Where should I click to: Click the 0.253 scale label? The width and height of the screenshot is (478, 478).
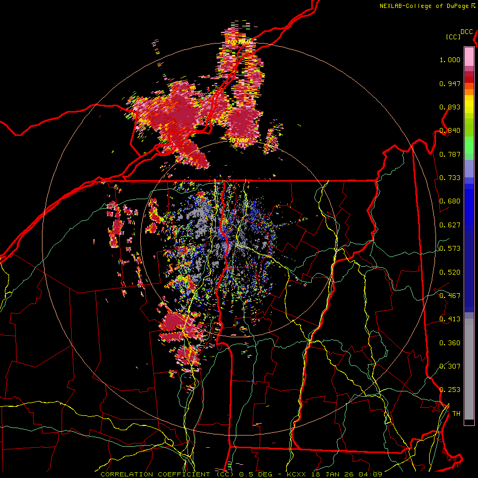click(x=450, y=390)
